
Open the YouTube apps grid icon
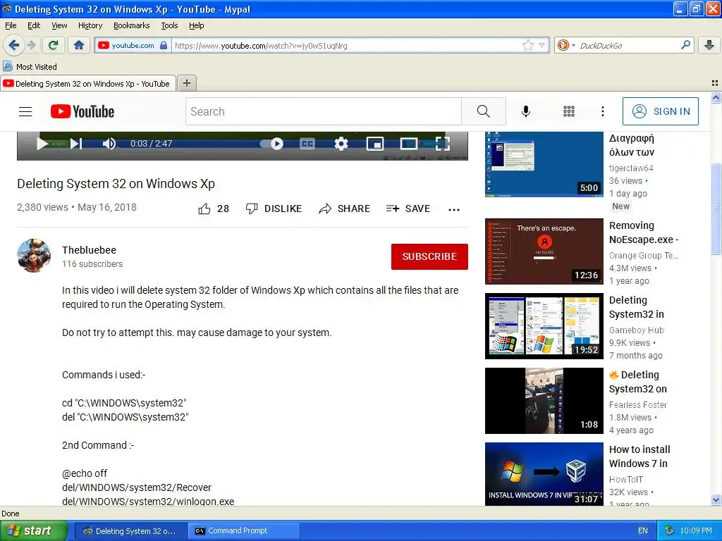pos(569,111)
